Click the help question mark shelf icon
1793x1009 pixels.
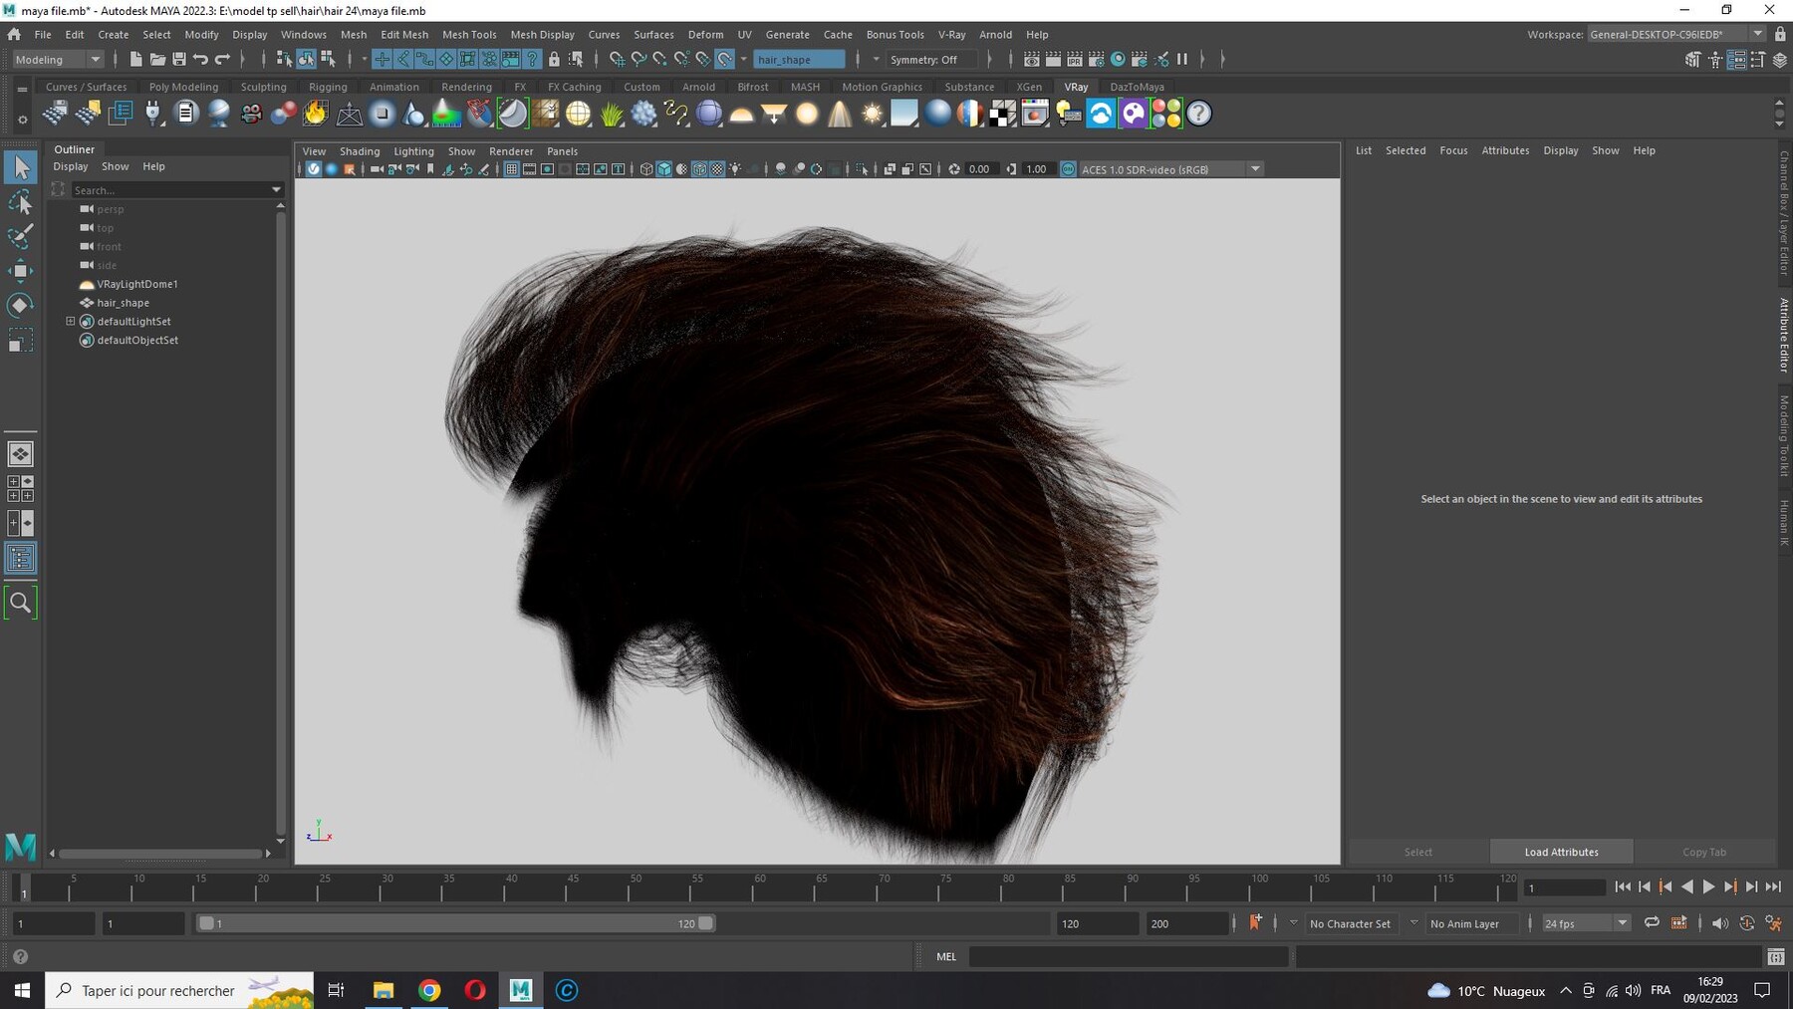click(1199, 114)
